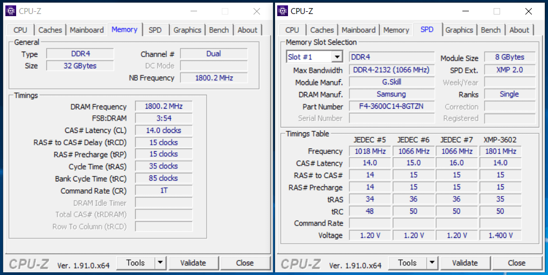Click Tools button in right window
The height and width of the screenshot is (275, 548).
click(408, 263)
